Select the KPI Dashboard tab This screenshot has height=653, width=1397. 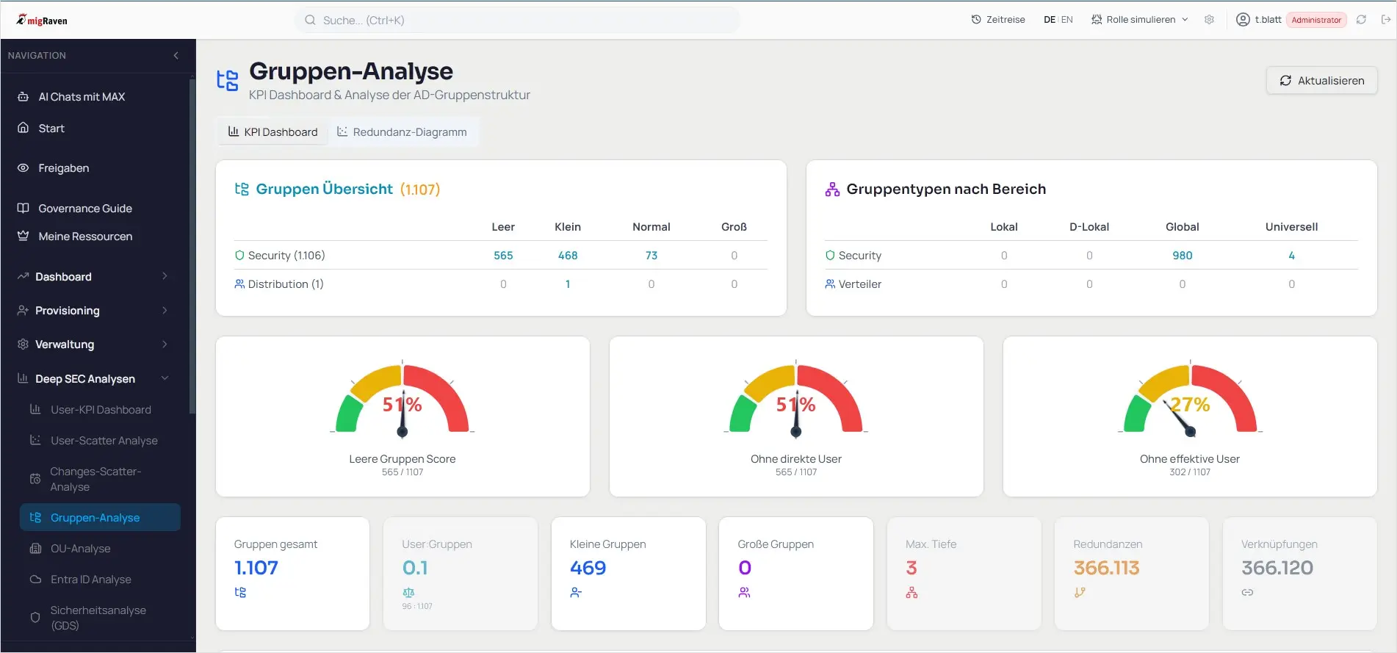pyautogui.click(x=272, y=132)
